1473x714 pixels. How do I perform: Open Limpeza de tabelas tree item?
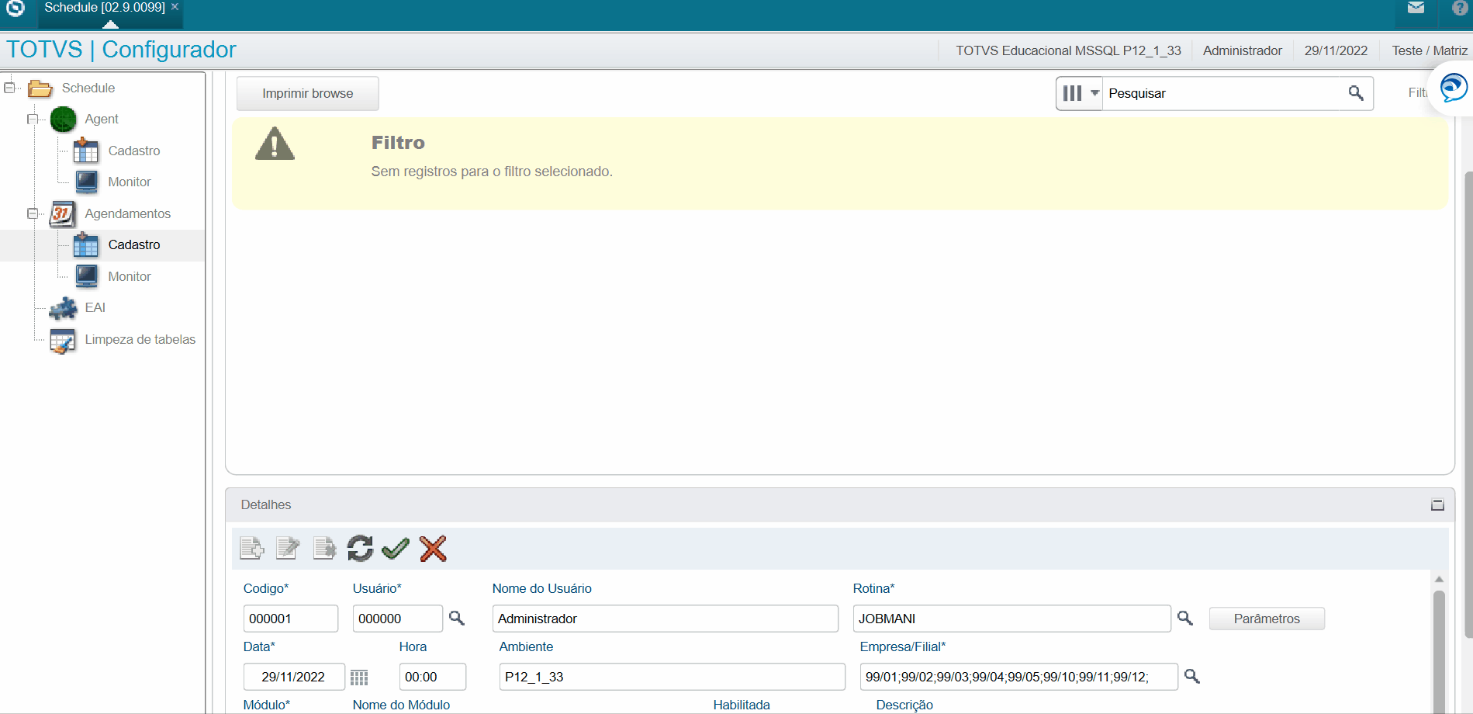click(x=140, y=339)
